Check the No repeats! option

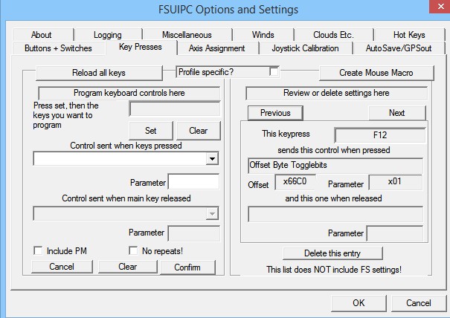point(135,251)
